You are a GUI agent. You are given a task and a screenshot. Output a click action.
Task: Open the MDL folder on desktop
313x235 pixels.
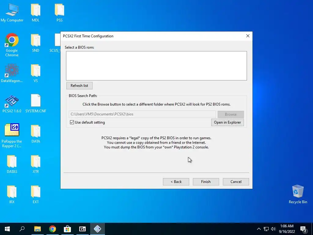pos(35,13)
